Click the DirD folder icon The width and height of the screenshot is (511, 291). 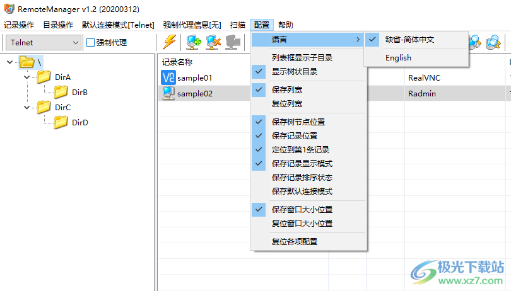[x=61, y=122]
